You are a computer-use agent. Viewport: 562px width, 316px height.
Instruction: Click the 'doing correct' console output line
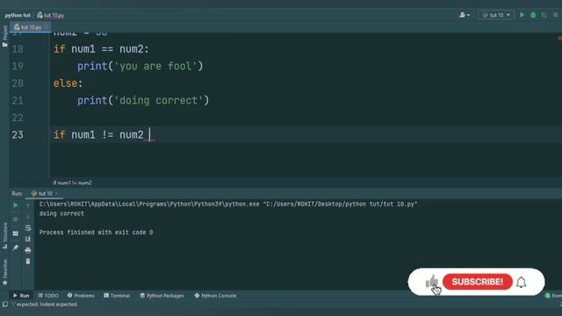coord(61,213)
